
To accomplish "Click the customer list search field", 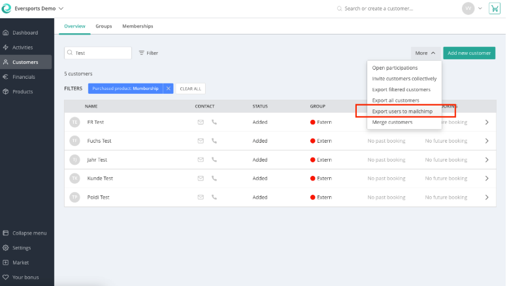I will [98, 53].
